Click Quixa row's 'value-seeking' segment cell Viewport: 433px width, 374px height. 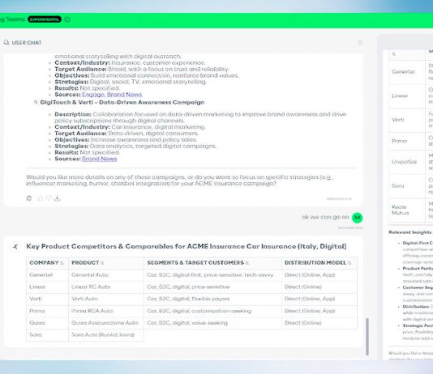(212, 323)
